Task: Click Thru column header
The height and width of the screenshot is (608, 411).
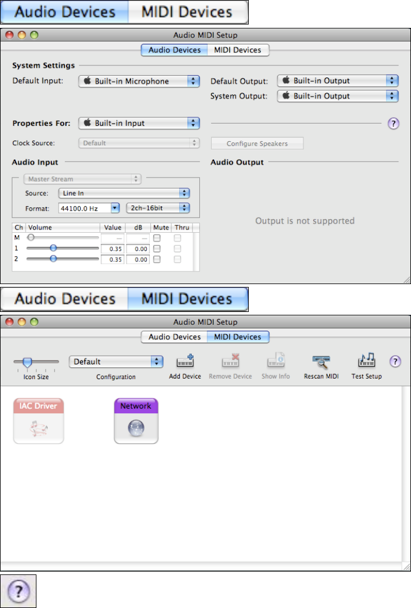Action: pyautogui.click(x=182, y=228)
